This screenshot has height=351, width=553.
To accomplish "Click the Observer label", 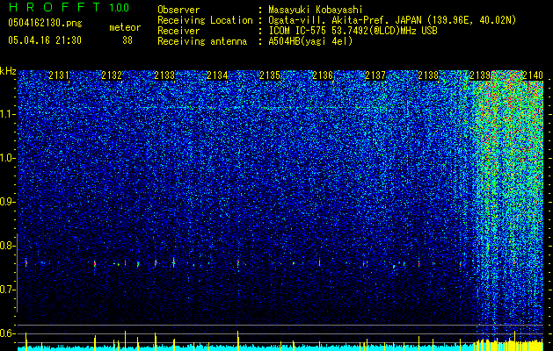I will (x=178, y=10).
